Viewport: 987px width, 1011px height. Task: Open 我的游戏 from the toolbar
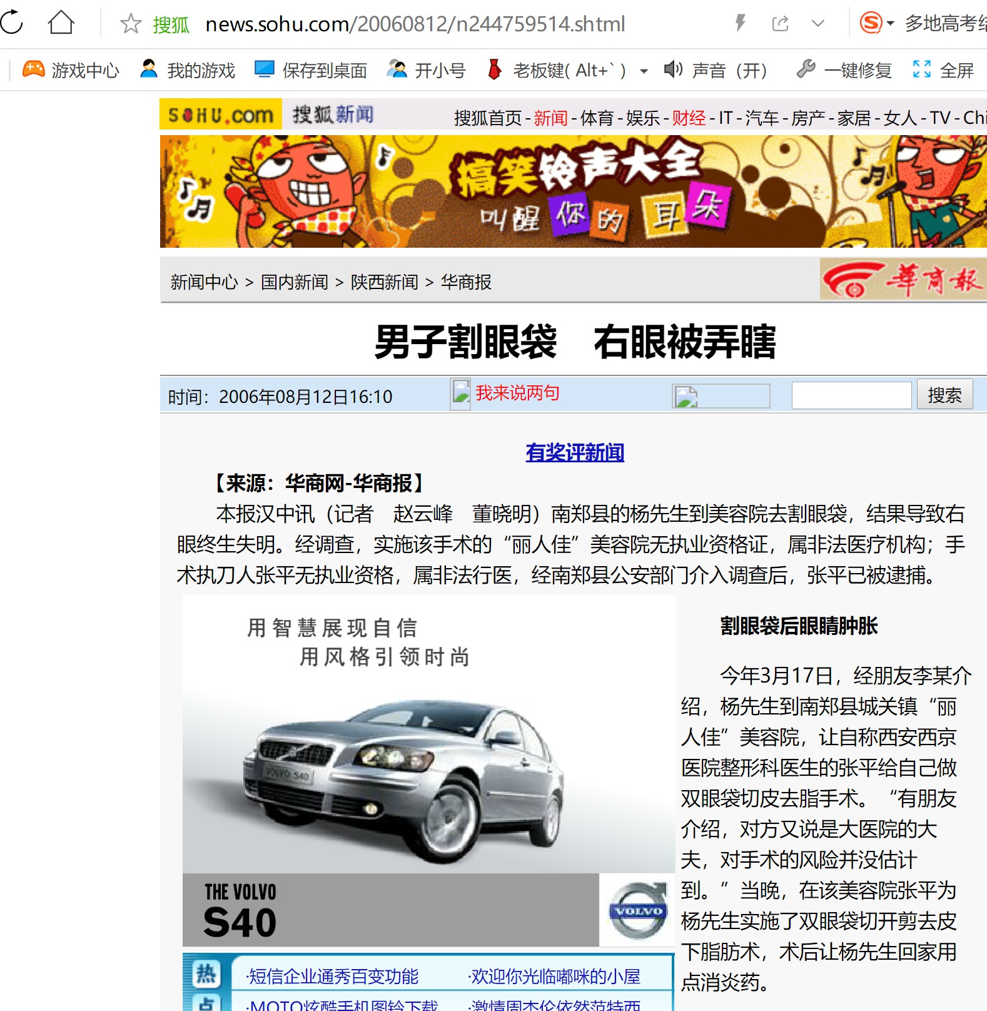click(x=187, y=70)
